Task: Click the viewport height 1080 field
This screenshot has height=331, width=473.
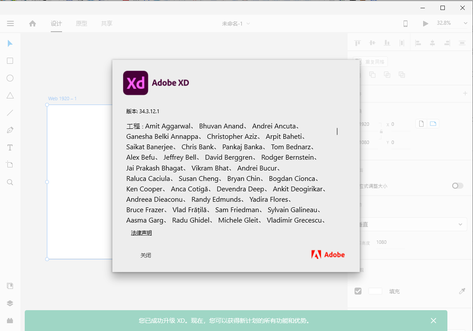Action: (x=390, y=242)
